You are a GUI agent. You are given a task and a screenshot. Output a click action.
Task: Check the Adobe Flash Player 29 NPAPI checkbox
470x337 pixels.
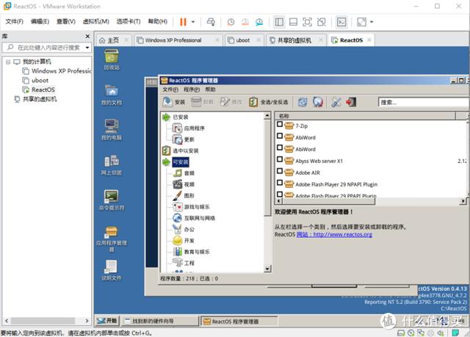[280, 182]
